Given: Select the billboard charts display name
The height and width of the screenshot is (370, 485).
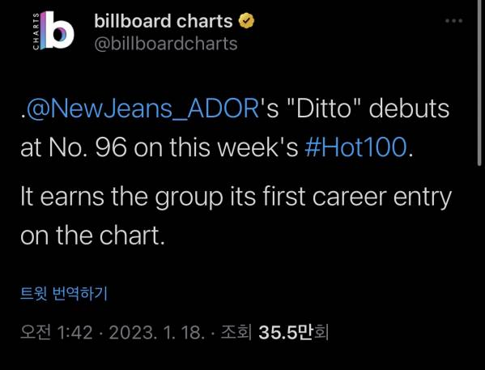Looking at the screenshot, I should point(164,21).
